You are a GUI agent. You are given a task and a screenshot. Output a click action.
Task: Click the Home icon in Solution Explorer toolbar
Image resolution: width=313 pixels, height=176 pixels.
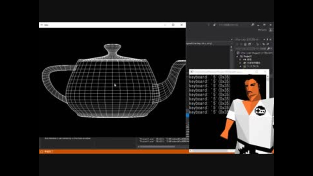point(245,44)
